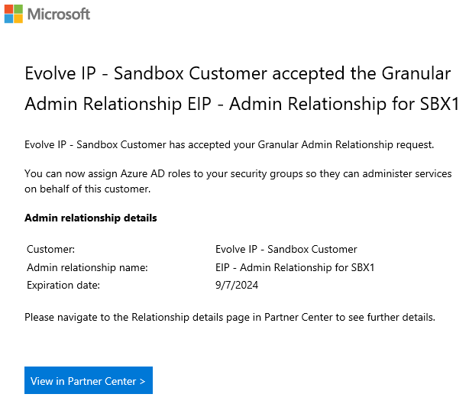Viewport: 469px width, 407px height.
Task: Click the chevron arrow on Partner Center button
Action: tap(142, 381)
